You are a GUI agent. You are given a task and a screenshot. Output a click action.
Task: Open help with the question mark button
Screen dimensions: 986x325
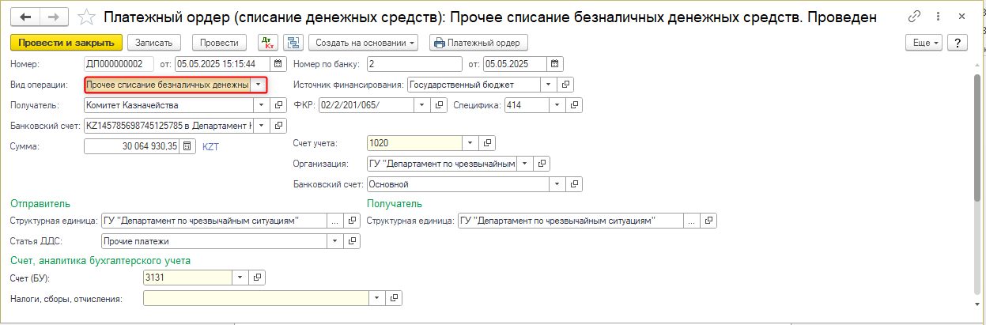click(957, 43)
